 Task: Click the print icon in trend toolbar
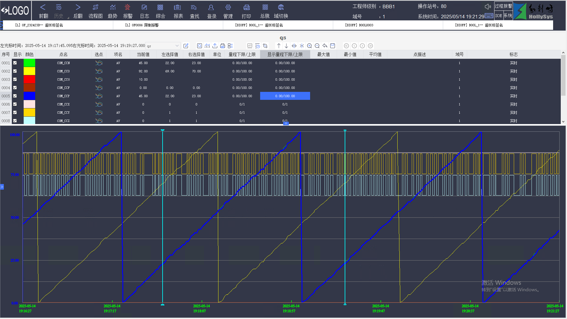coord(223,46)
